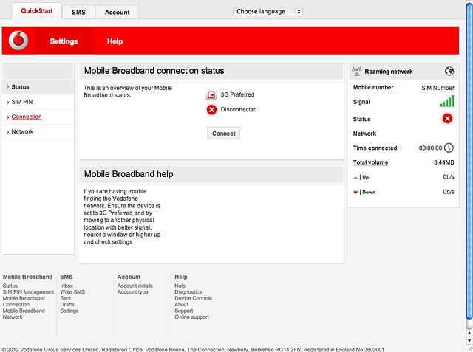Click the red status cross in sidebar panel
The height and width of the screenshot is (352, 473).
coord(447,119)
